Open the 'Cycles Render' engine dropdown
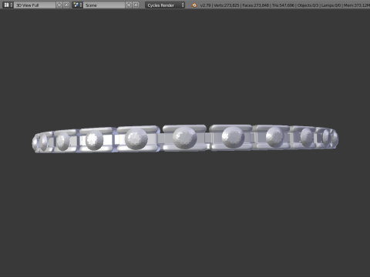The height and width of the screenshot is (277, 370). tap(165, 5)
